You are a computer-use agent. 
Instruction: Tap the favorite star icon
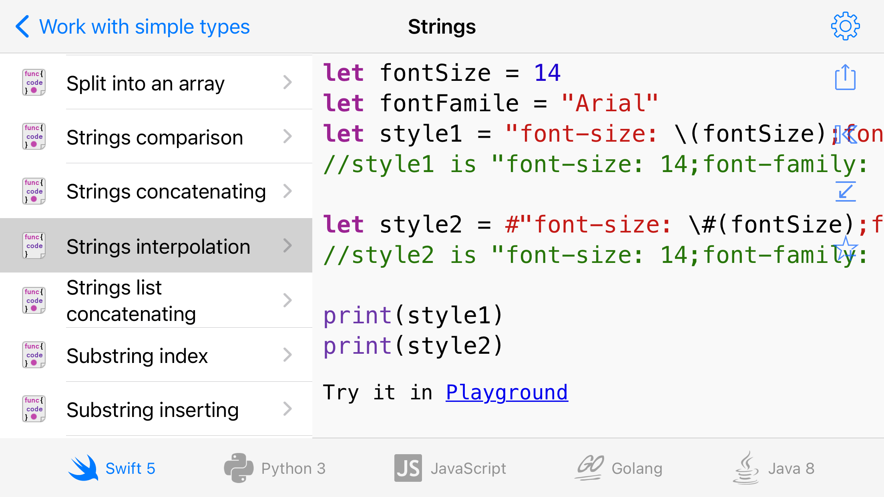(845, 248)
